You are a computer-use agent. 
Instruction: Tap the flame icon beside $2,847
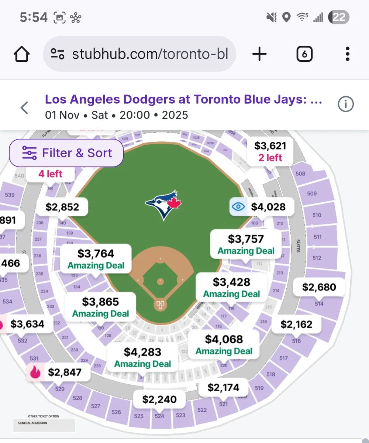coord(36,372)
